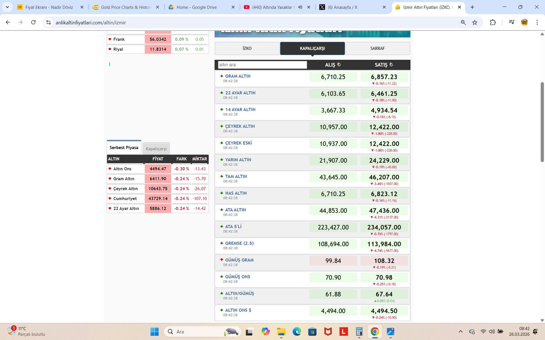Screen dimensions: 545x340
Task: Open McAfee from taskbar
Action: [x=327, y=331]
